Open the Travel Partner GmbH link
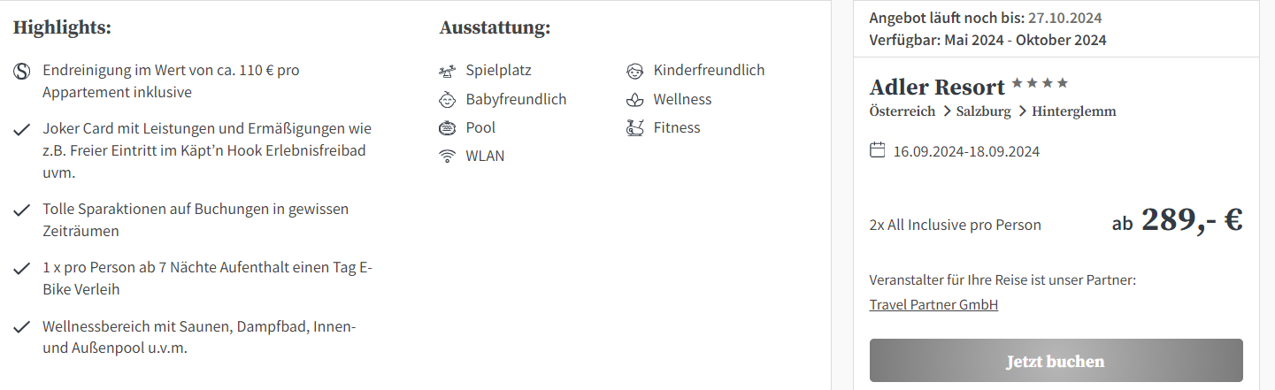The height and width of the screenshot is (390, 1275). tap(933, 305)
